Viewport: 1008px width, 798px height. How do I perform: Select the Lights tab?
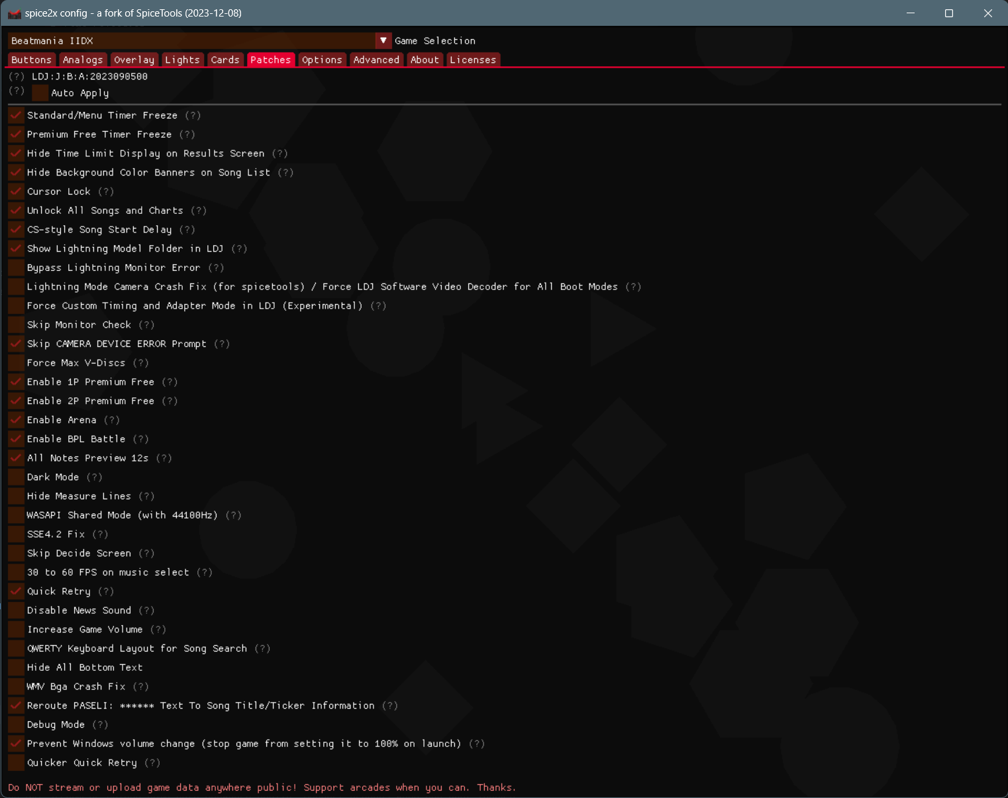[x=182, y=60]
